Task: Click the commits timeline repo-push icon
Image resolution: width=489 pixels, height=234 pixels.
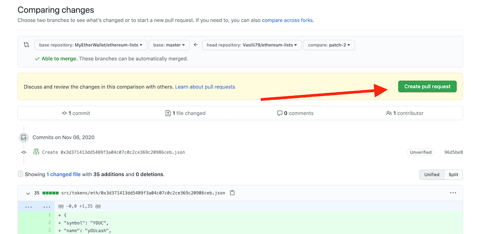Action: click(23, 137)
